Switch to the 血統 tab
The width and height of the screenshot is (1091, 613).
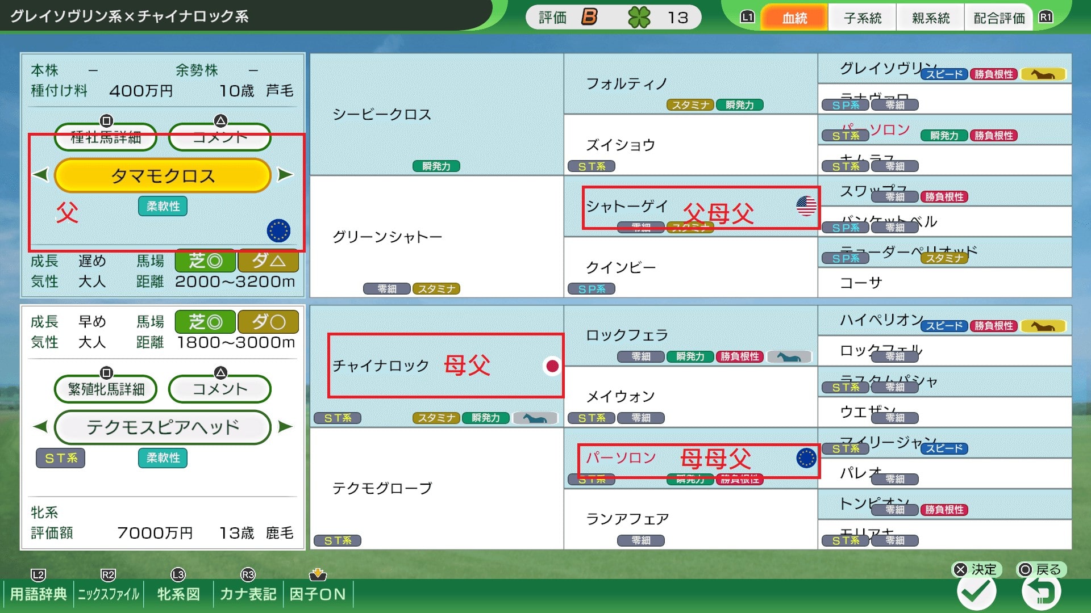pos(794,18)
